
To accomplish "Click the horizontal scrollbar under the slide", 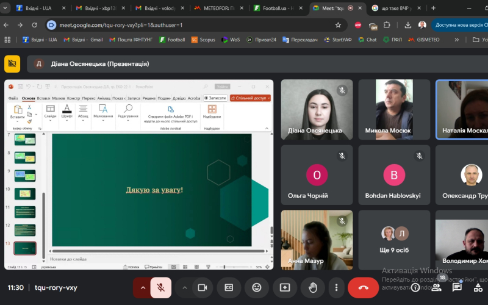I will pos(159,251).
